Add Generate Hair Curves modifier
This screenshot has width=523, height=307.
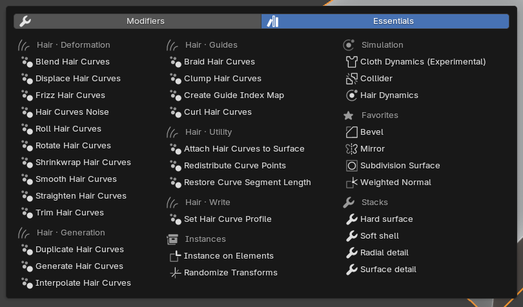click(x=79, y=266)
